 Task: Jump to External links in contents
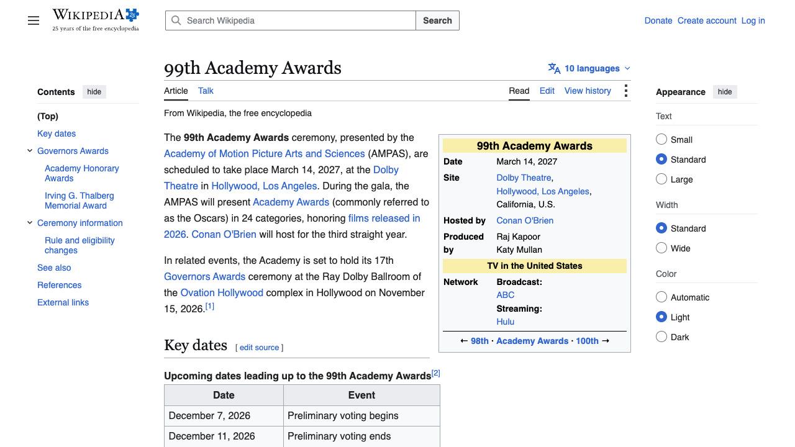[63, 302]
